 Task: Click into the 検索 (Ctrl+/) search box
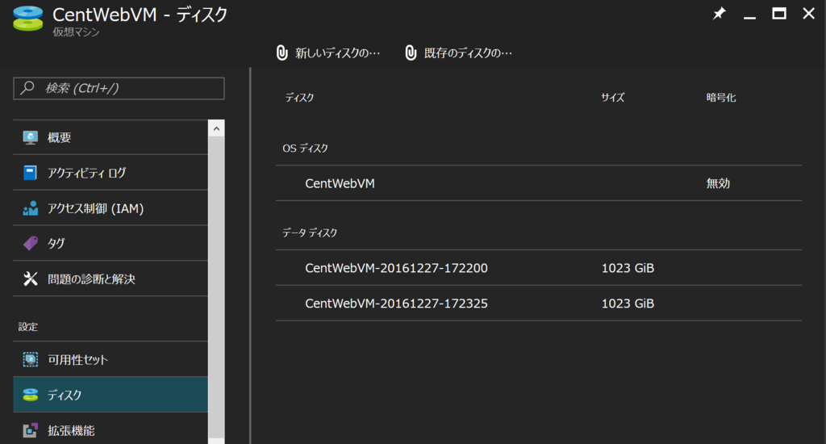[119, 88]
